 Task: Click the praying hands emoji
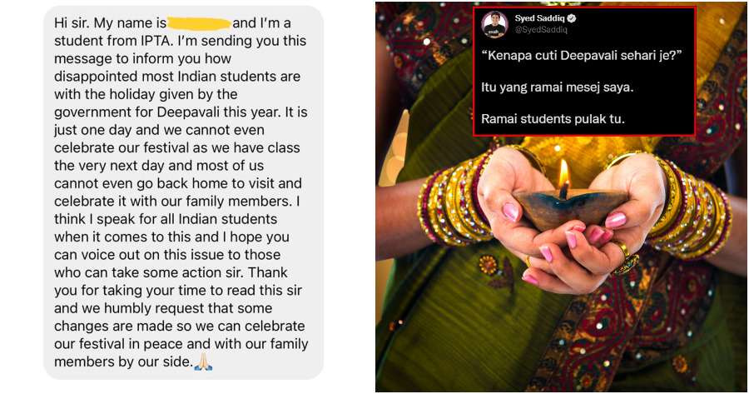click(x=204, y=362)
